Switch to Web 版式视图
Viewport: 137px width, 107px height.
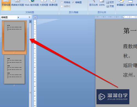32,4
